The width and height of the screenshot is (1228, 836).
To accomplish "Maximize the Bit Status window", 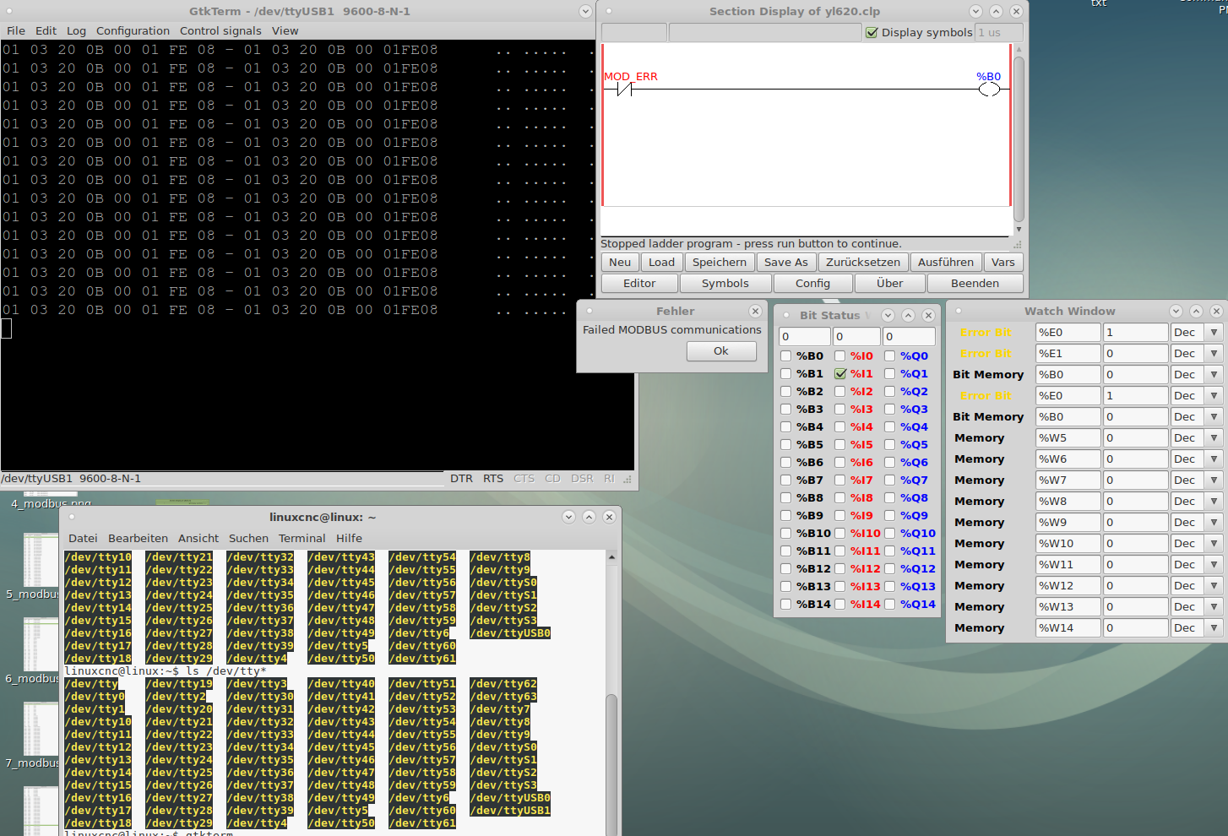I will tap(908, 315).
